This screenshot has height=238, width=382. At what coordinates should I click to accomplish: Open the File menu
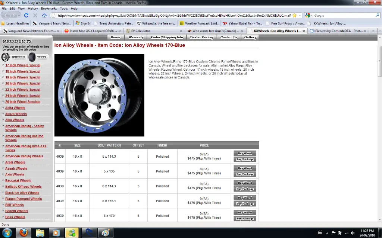click(4, 8)
